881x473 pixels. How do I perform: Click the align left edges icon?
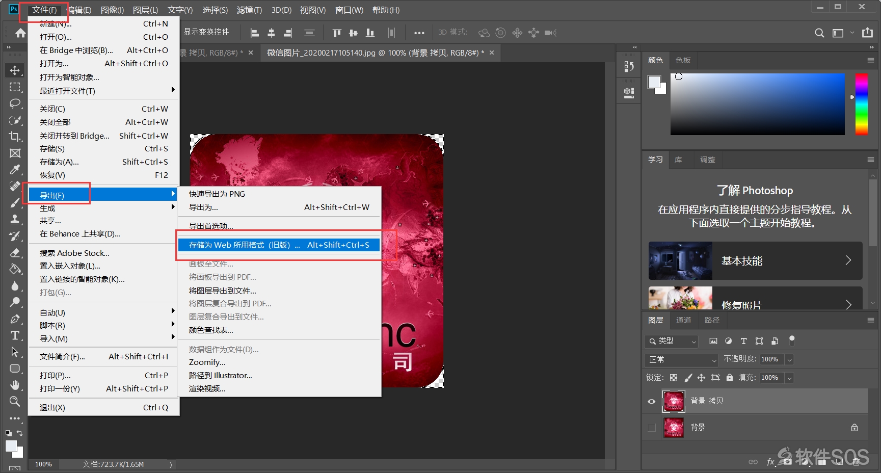pos(255,33)
